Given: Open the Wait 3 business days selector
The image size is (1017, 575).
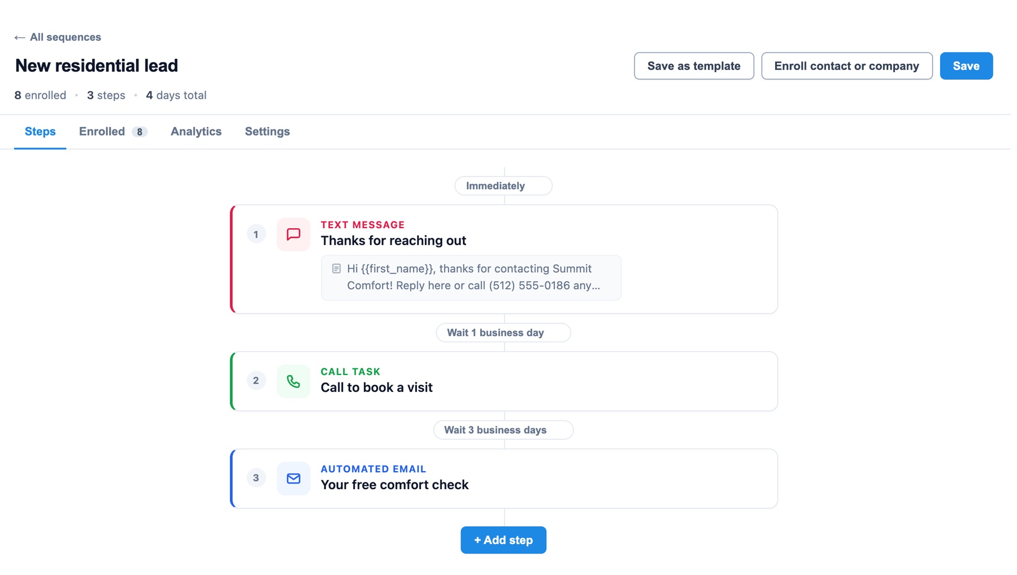Looking at the screenshot, I should click(x=503, y=430).
